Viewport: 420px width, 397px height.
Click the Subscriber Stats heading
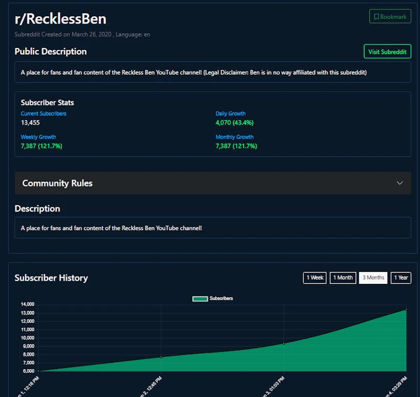(47, 103)
